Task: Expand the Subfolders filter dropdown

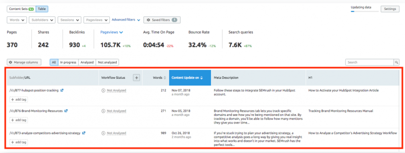Action: coord(42,20)
